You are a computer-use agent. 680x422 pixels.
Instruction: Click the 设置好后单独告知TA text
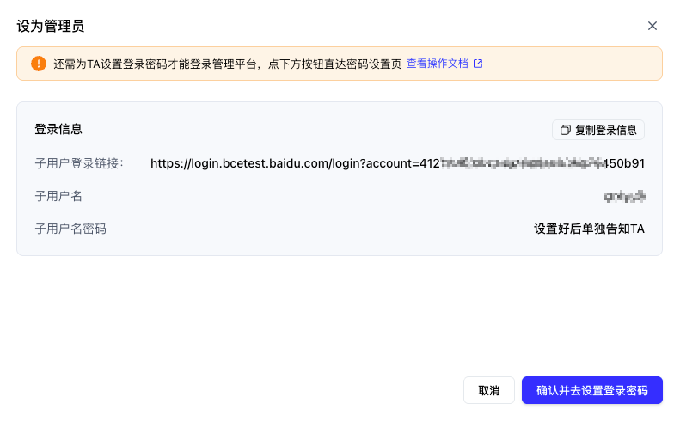click(589, 229)
